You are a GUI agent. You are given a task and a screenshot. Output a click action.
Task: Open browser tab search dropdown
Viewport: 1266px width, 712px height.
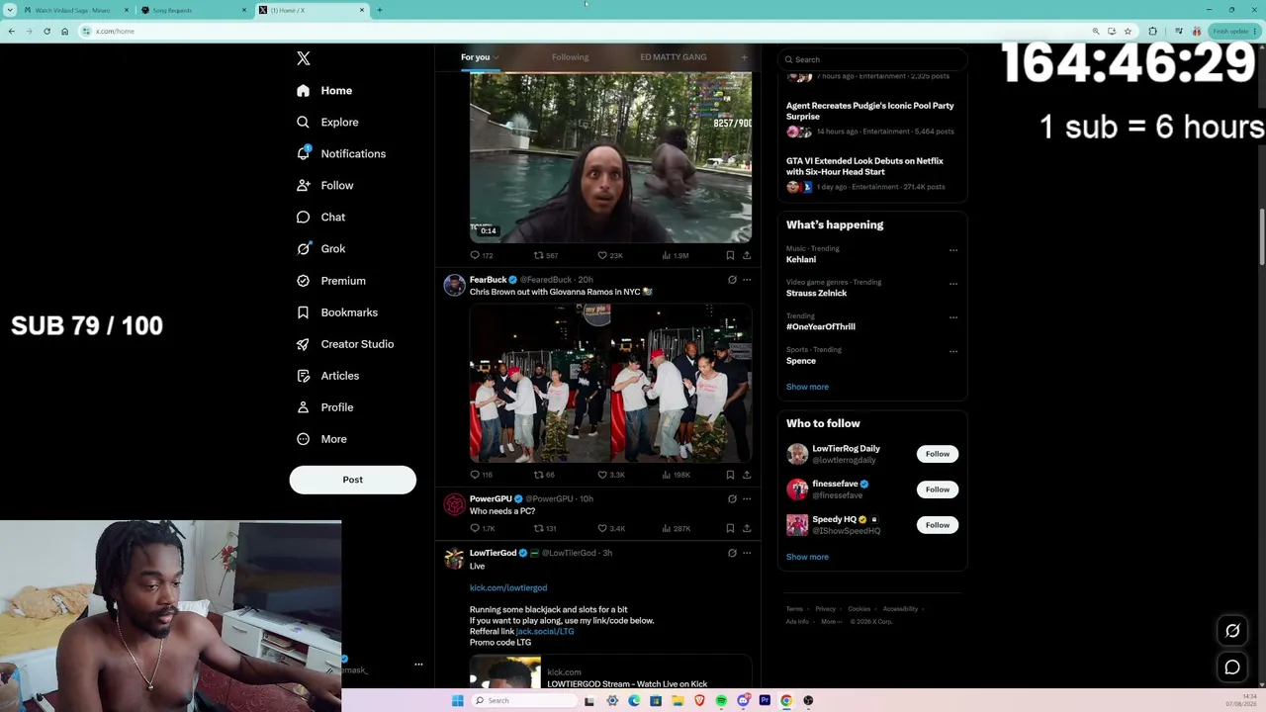pyautogui.click(x=10, y=10)
